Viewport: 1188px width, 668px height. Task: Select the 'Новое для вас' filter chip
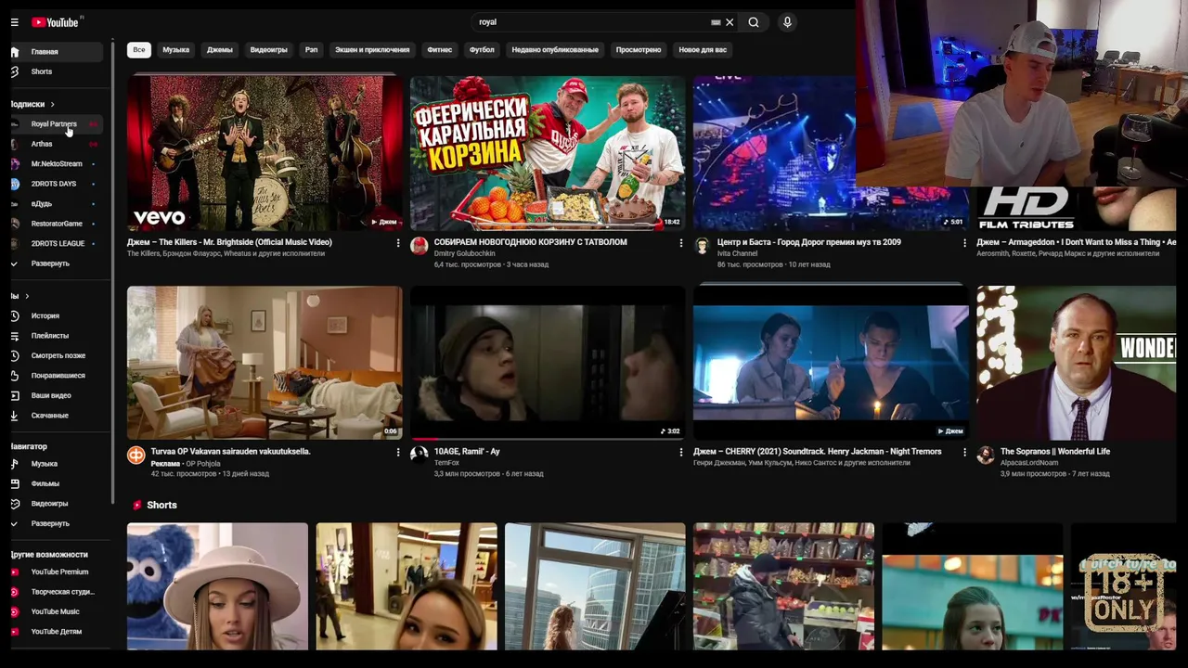(703, 49)
